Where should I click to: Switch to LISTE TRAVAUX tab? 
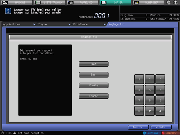click(x=50, y=2)
